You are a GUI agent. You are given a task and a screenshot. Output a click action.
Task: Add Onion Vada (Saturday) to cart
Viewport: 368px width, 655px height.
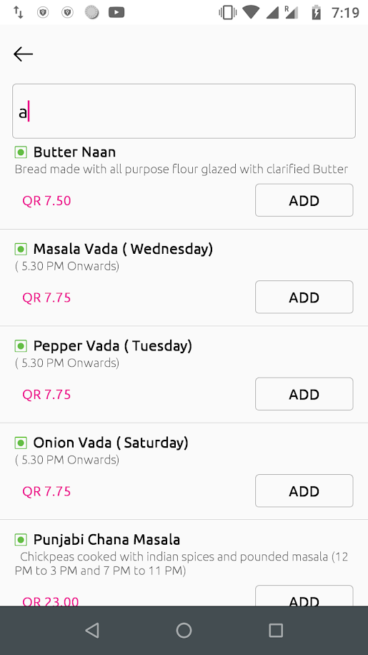(x=304, y=491)
